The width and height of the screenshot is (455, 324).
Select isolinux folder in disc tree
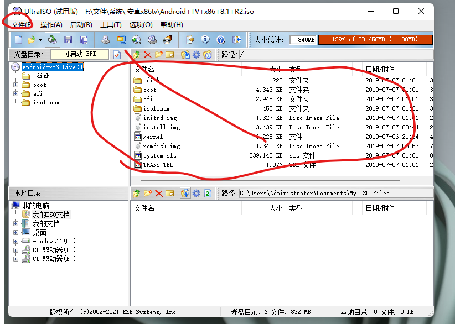click(46, 103)
